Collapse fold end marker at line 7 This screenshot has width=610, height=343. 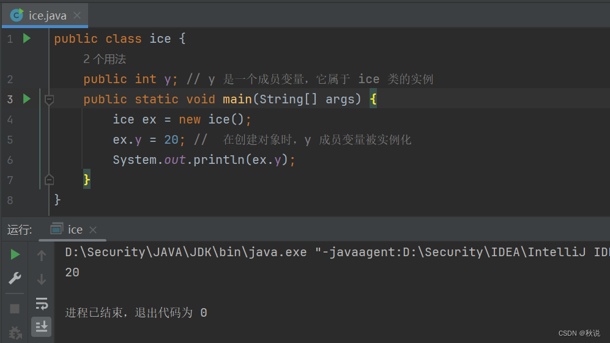click(49, 180)
